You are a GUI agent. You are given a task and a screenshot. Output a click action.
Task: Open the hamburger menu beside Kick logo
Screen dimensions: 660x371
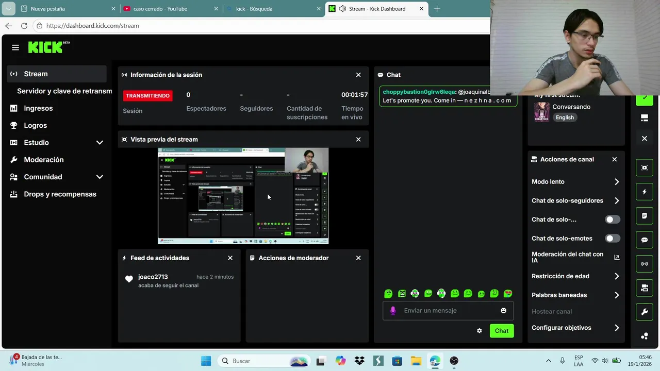(15, 47)
